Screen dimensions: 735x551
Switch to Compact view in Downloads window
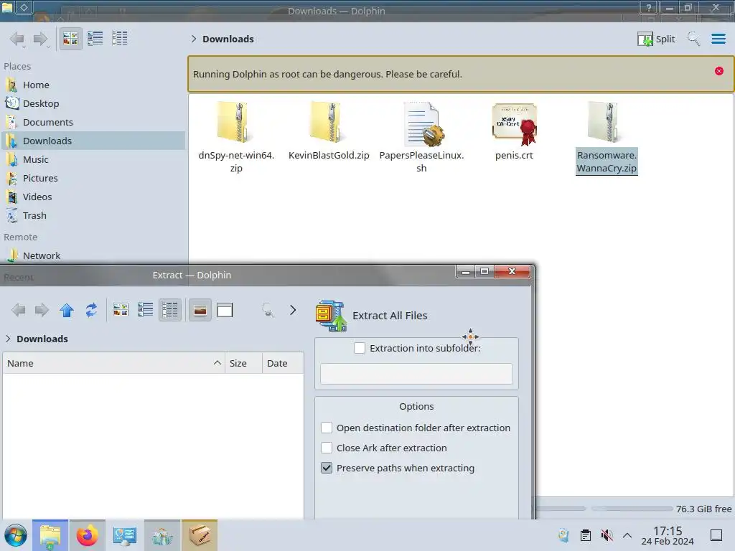point(95,39)
